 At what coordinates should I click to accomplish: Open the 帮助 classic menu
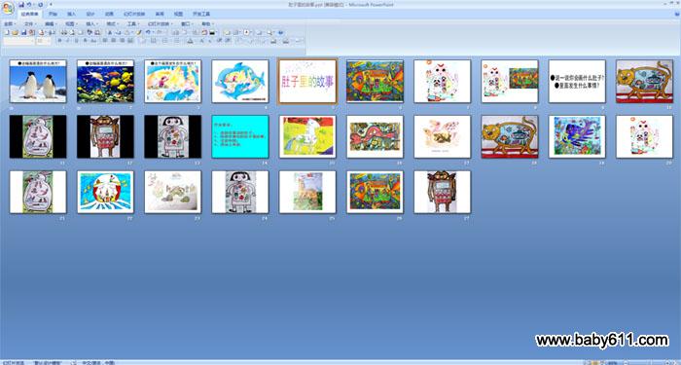coord(207,24)
